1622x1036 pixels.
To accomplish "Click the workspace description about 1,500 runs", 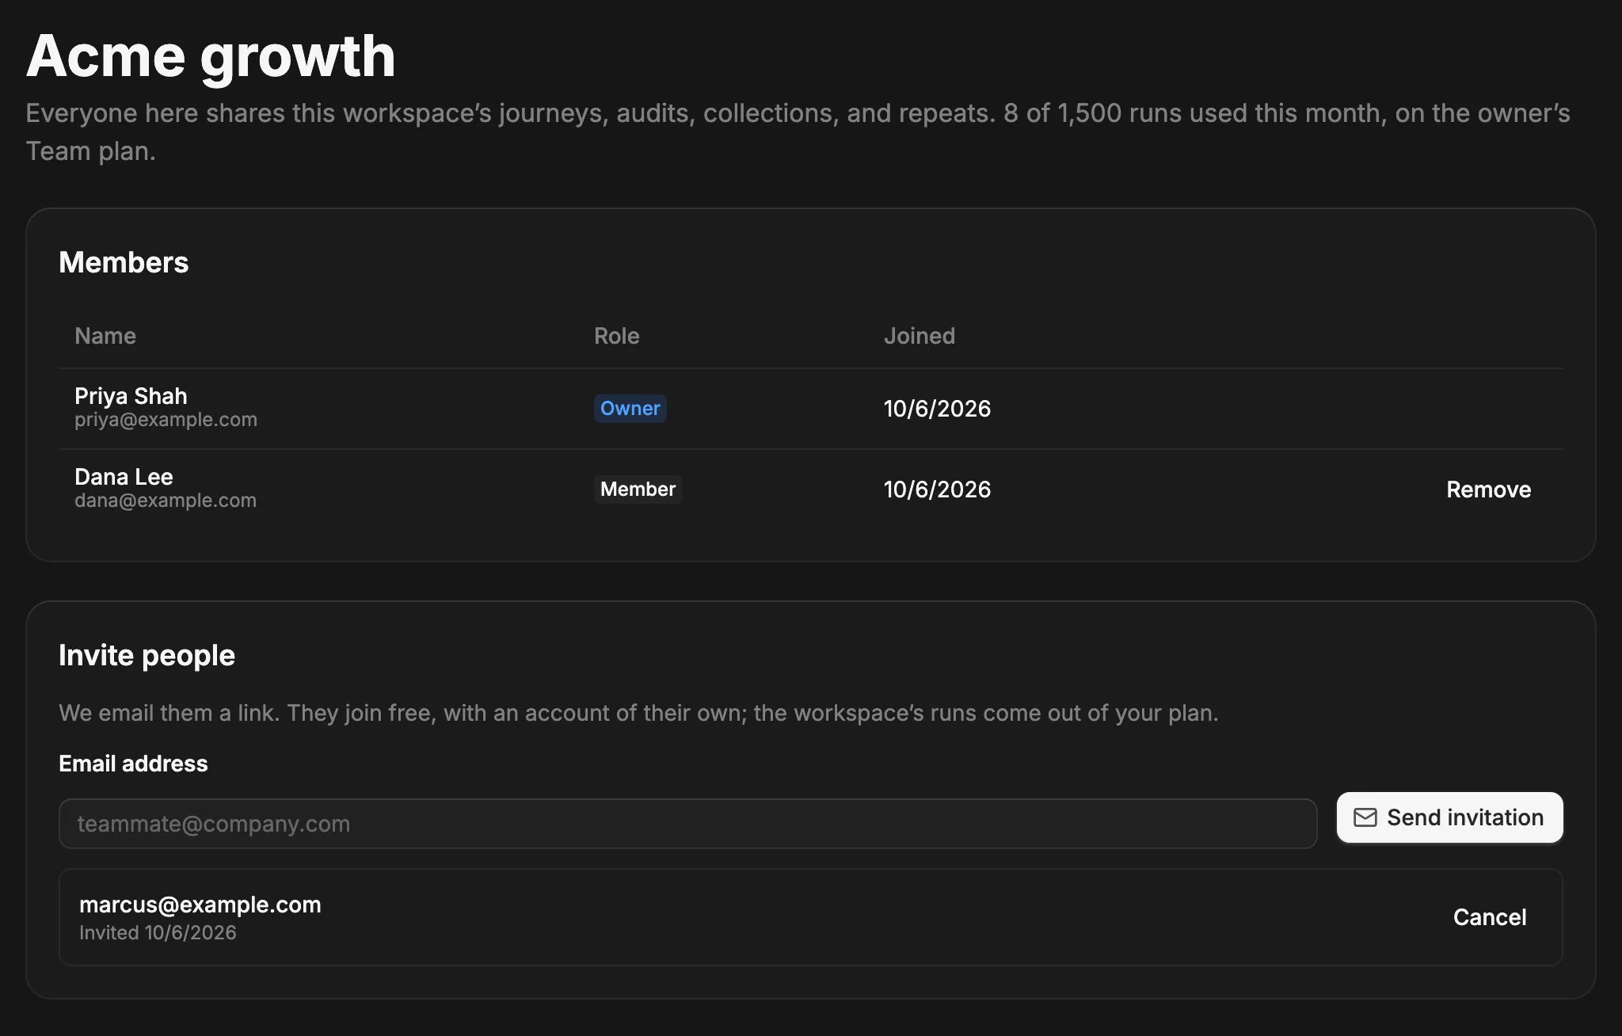I will point(798,132).
